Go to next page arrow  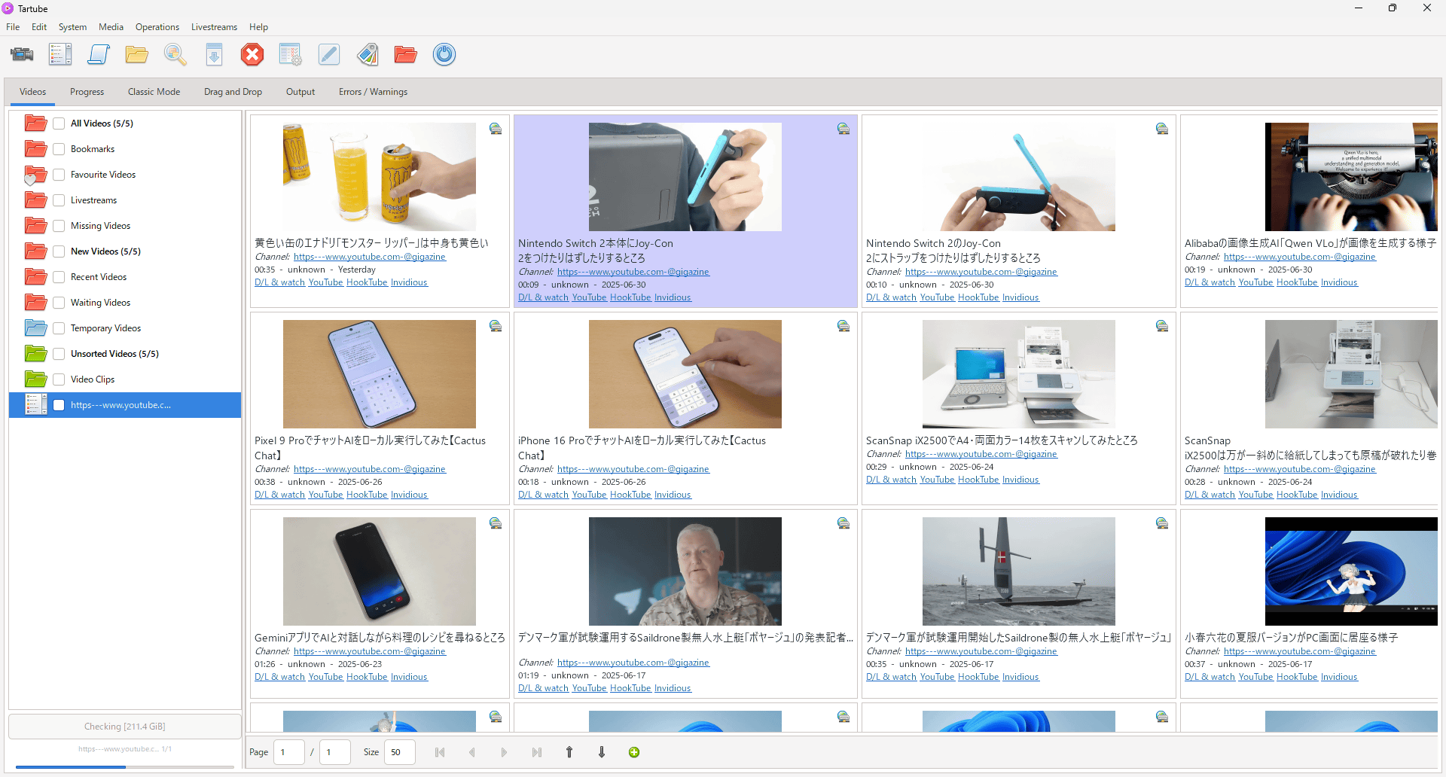pyautogui.click(x=505, y=752)
